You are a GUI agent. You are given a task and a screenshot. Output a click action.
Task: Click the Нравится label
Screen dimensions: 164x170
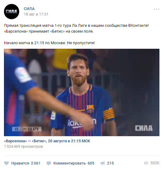point(20,163)
